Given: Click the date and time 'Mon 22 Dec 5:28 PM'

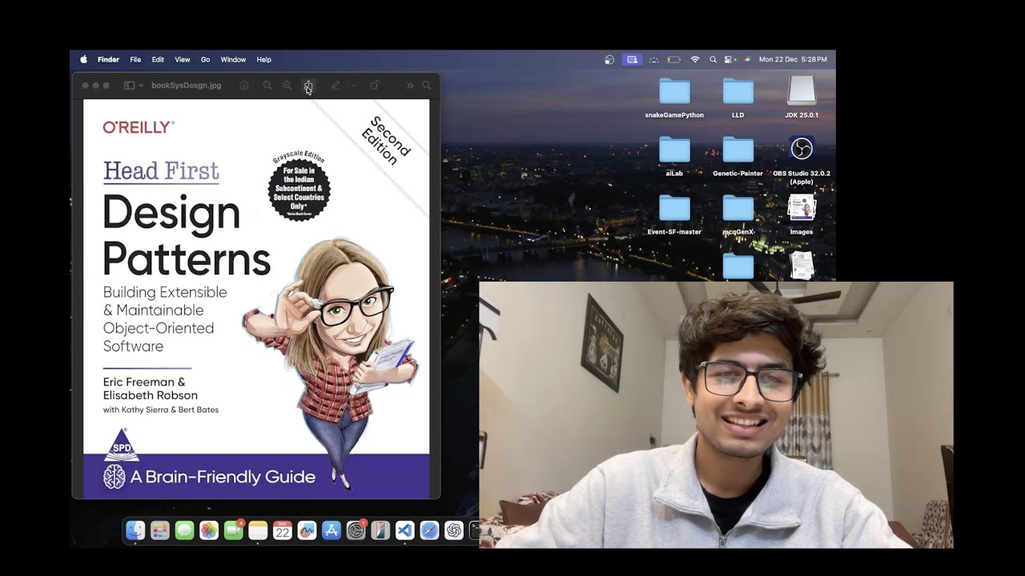Looking at the screenshot, I should click(x=793, y=59).
